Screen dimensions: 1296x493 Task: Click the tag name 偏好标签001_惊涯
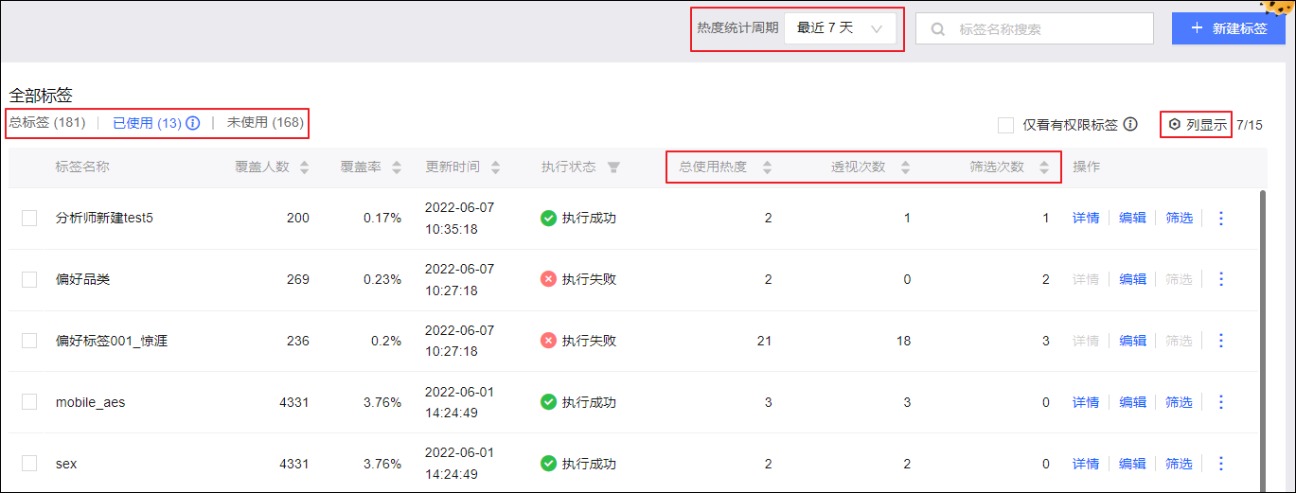(x=112, y=341)
